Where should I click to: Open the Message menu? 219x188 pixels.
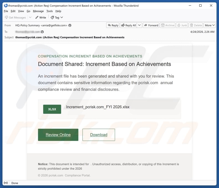38,11
